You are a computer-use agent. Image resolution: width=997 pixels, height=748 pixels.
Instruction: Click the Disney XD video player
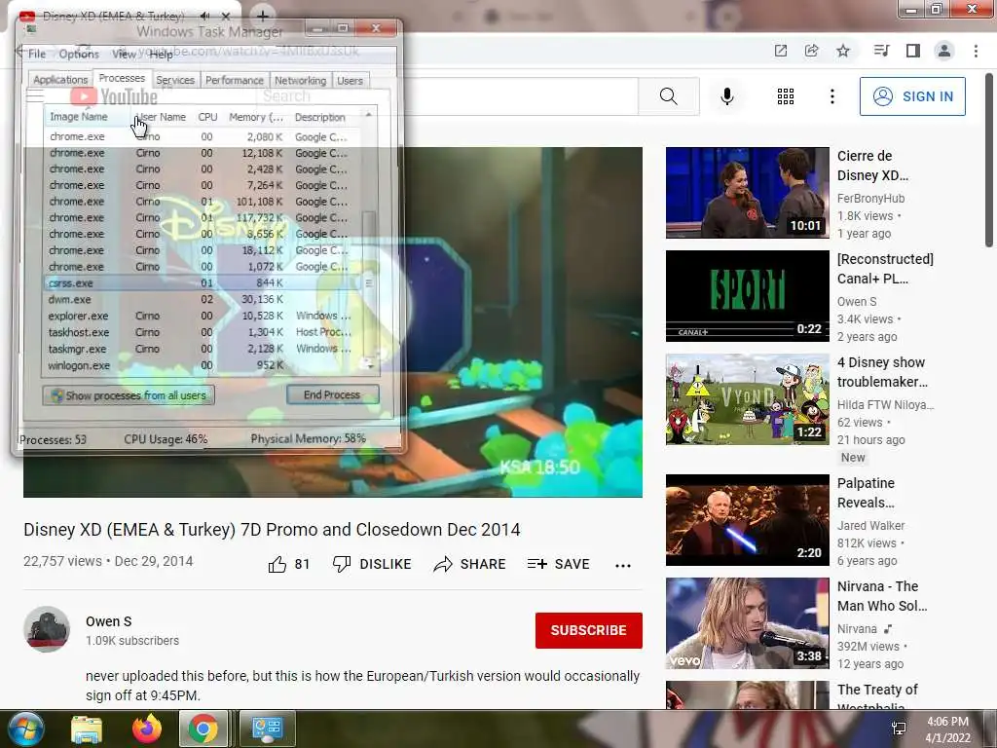[x=333, y=322]
